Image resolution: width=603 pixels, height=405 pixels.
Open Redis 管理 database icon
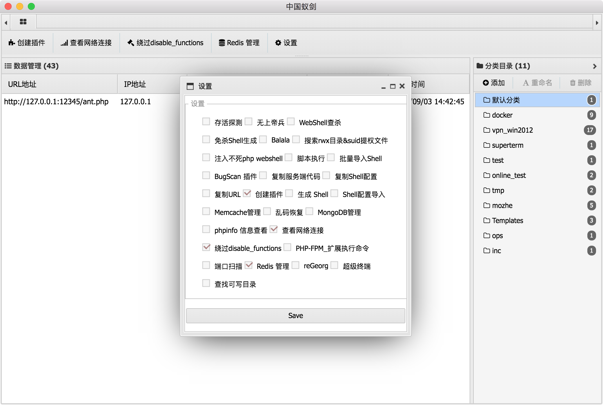point(222,43)
